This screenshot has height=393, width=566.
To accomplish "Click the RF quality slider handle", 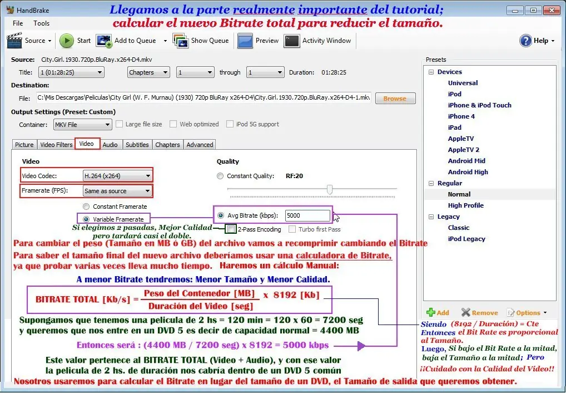I will tap(330, 189).
